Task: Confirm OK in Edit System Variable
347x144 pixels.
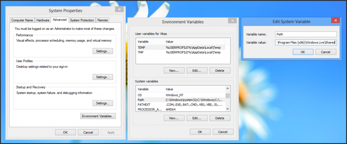Action: coord(302,52)
